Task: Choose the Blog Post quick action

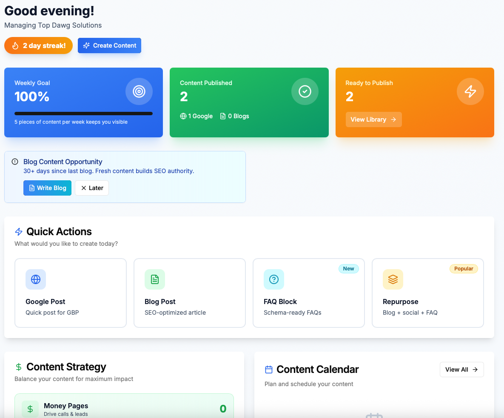Action: click(x=190, y=293)
